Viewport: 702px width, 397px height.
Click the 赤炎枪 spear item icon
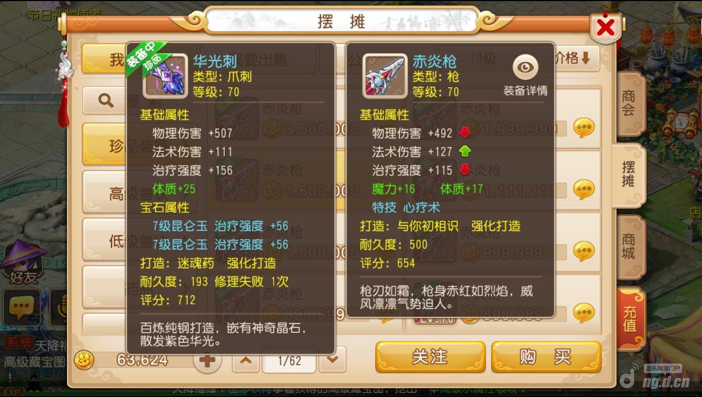pyautogui.click(x=385, y=76)
